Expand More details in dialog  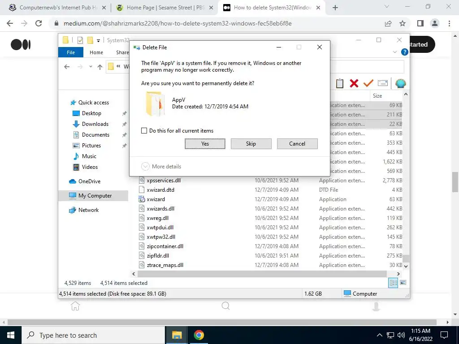click(x=161, y=167)
